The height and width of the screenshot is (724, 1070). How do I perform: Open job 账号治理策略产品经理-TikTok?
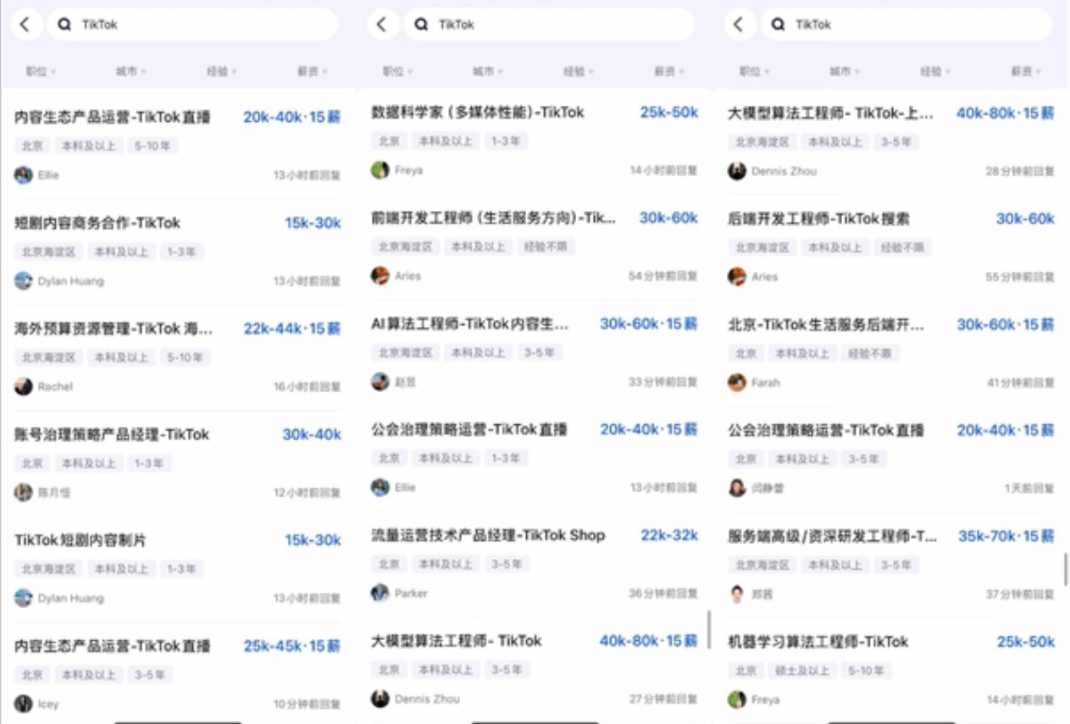click(x=112, y=434)
